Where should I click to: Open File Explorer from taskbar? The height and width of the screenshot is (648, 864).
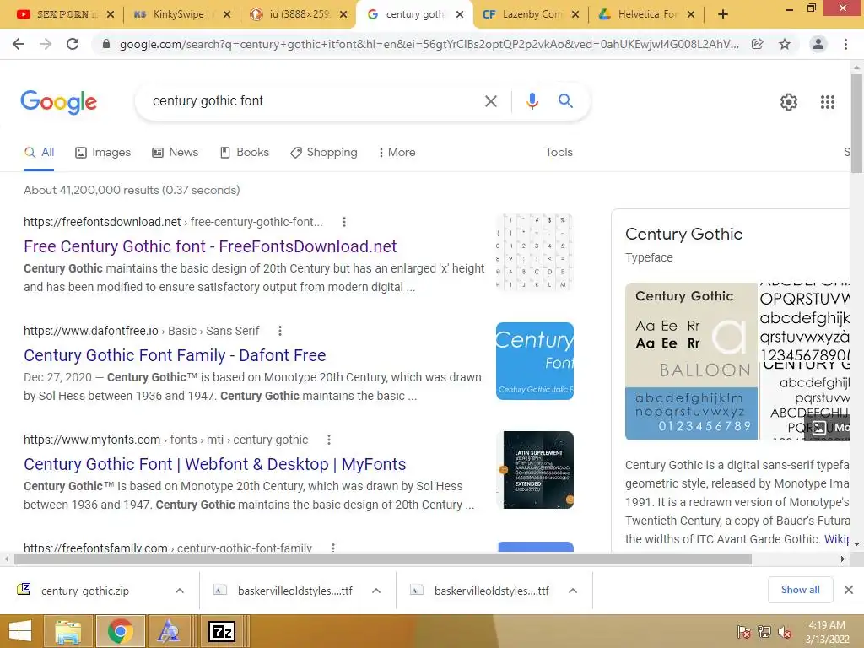click(67, 631)
